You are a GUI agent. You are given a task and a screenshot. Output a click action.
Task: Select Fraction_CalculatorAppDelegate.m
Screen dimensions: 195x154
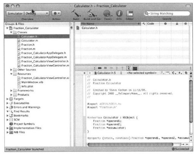44,57
